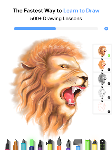112x150 pixels.
Task: Choose the yellow highlighter marker tool
Action: [x=94, y=145]
